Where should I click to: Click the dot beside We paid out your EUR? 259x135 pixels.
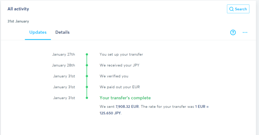pos(87,87)
